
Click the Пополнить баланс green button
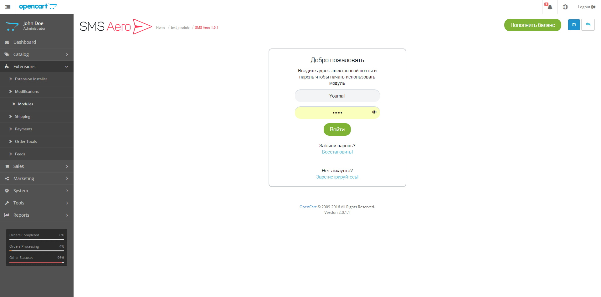[532, 25]
